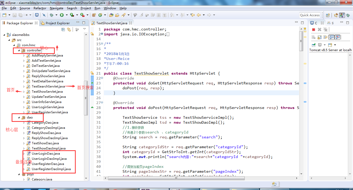This screenshot has height=190, width=353.
Task: Click Run Last External Tool icon
Action: [82, 15]
